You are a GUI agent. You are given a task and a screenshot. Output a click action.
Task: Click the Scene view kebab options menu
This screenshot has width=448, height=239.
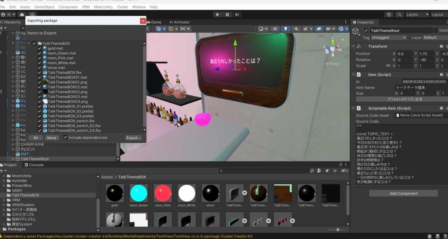point(346,22)
